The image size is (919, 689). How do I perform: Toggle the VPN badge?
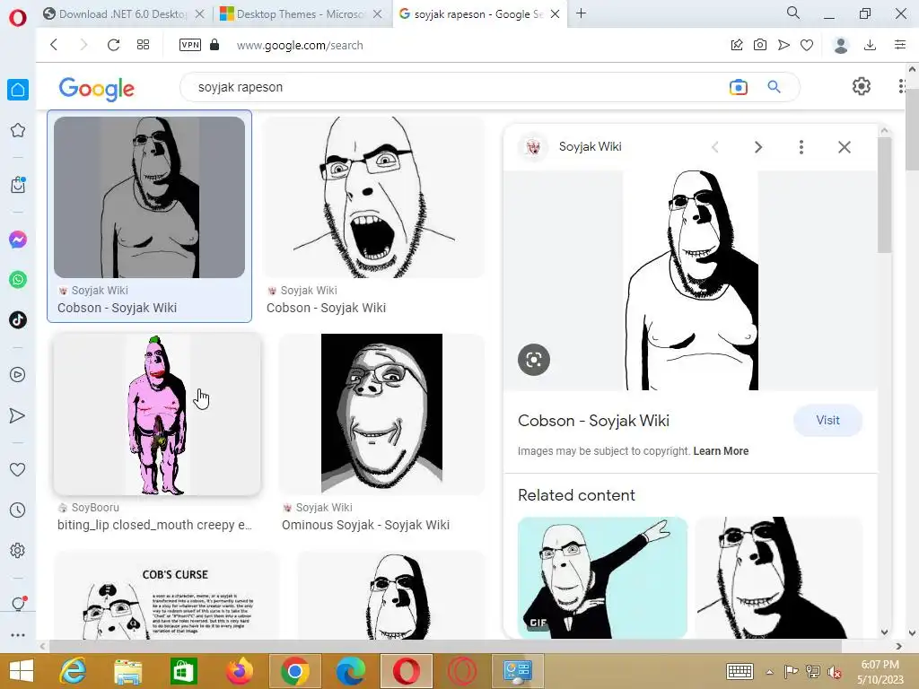click(x=190, y=45)
